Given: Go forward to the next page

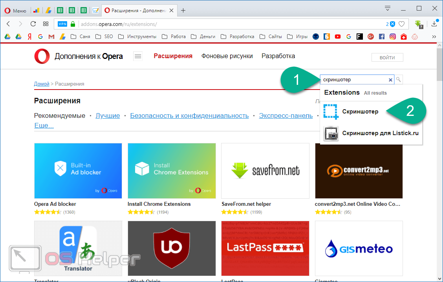Looking at the screenshot, I should [x=20, y=24].
